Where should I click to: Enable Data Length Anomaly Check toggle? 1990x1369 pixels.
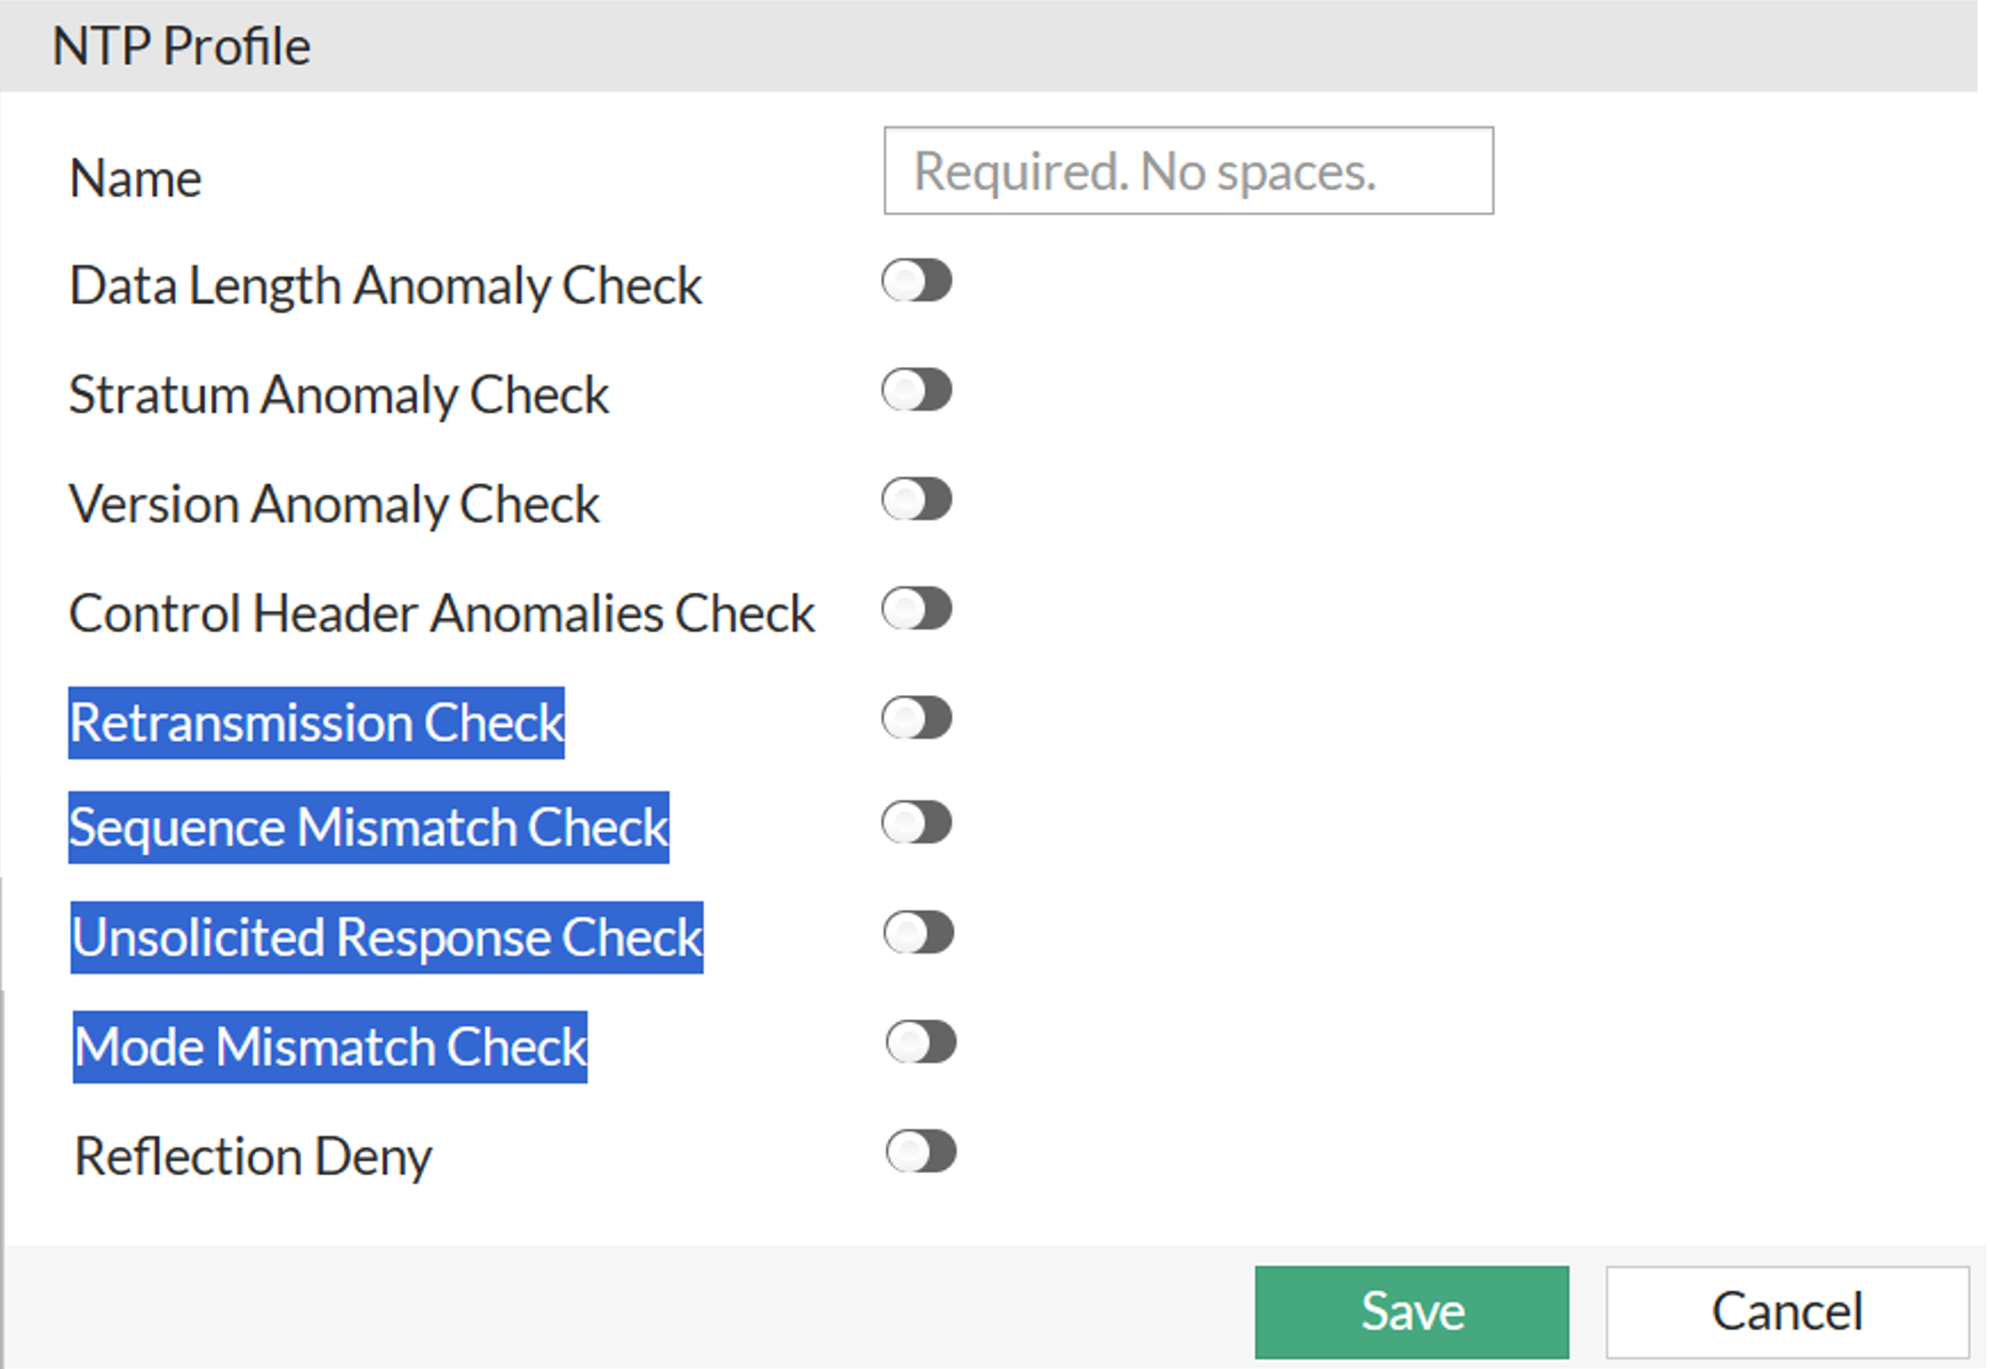(917, 281)
